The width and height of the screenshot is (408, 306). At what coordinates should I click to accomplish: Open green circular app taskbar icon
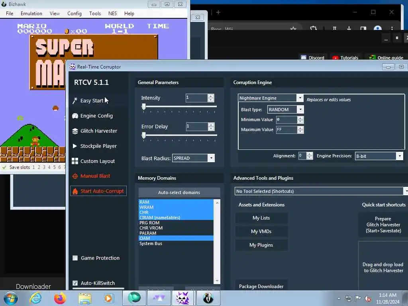pyautogui.click(x=134, y=298)
